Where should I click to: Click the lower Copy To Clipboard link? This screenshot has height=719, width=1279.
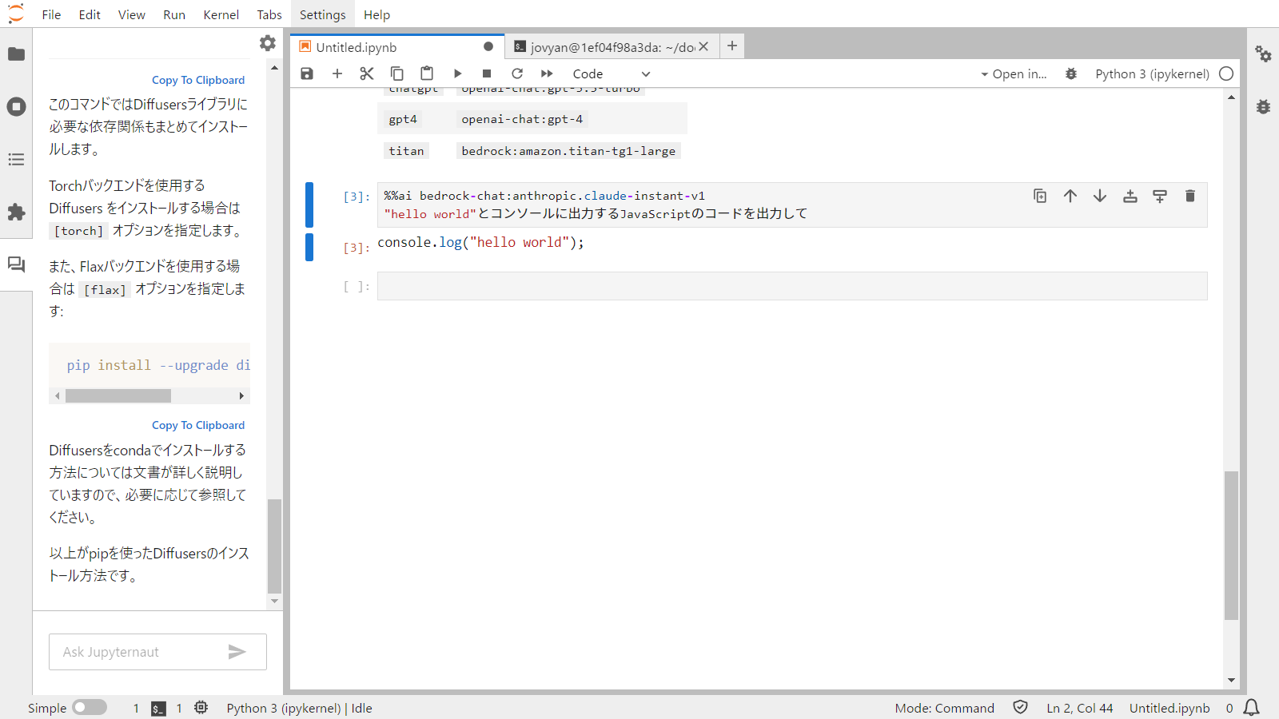[198, 425]
